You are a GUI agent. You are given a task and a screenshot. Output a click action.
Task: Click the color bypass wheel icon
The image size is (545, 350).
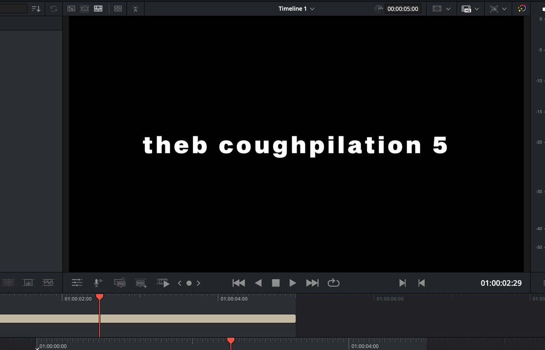(522, 9)
